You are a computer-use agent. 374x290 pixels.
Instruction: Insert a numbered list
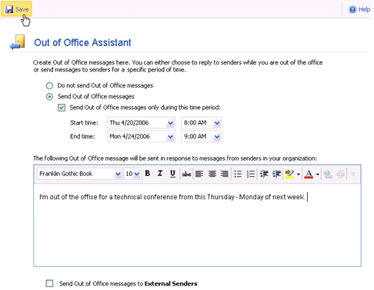(x=250, y=174)
